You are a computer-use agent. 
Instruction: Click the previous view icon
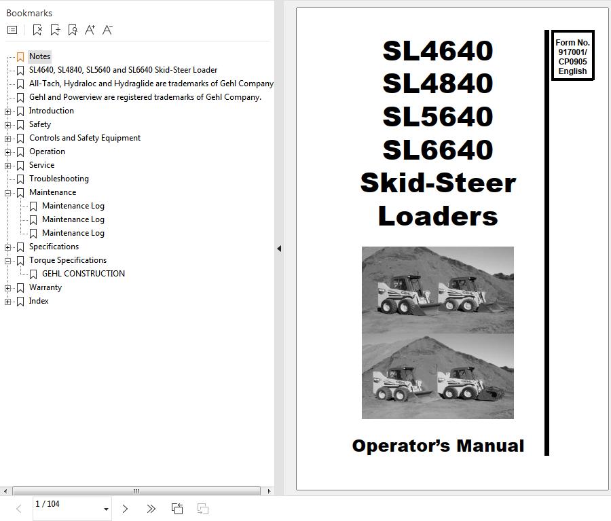177,509
